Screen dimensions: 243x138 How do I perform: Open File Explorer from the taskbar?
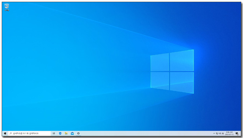coord(66,134)
